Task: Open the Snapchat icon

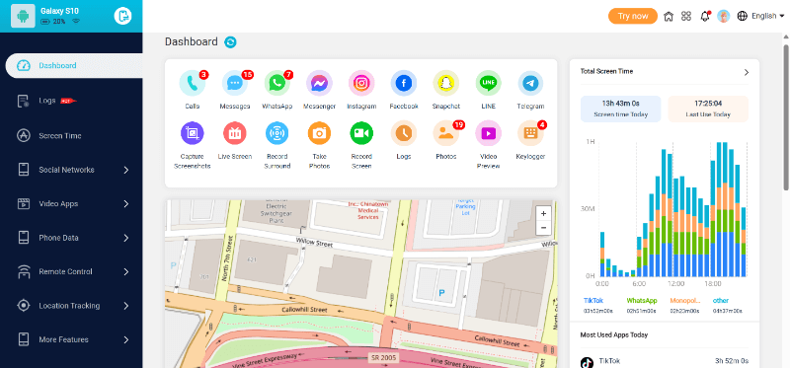Action: click(x=446, y=84)
